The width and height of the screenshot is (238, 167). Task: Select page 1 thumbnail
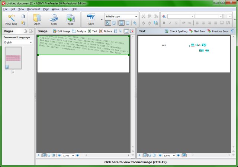click(13, 58)
